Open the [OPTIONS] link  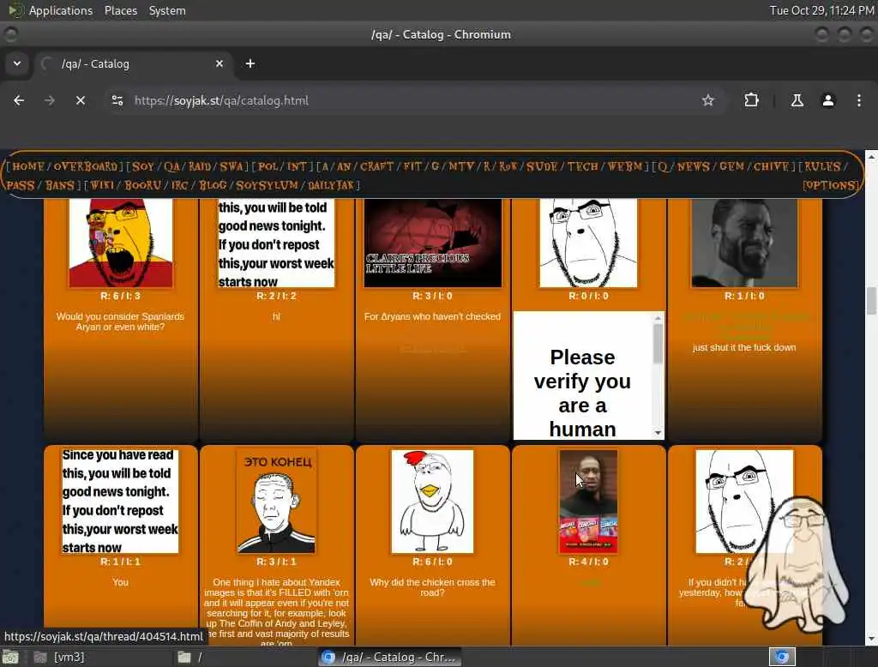tap(830, 185)
